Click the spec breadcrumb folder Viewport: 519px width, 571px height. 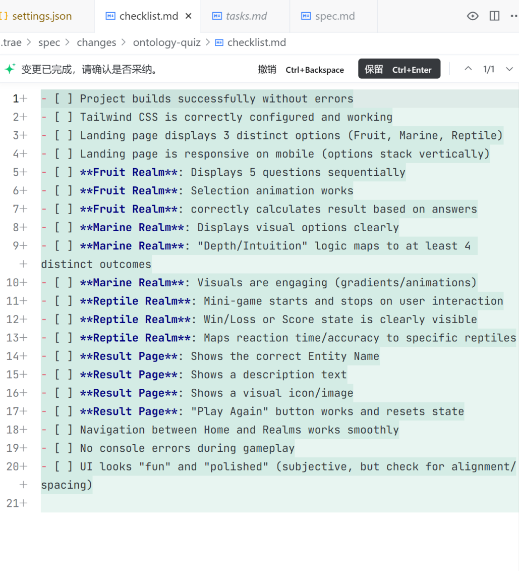click(x=49, y=42)
